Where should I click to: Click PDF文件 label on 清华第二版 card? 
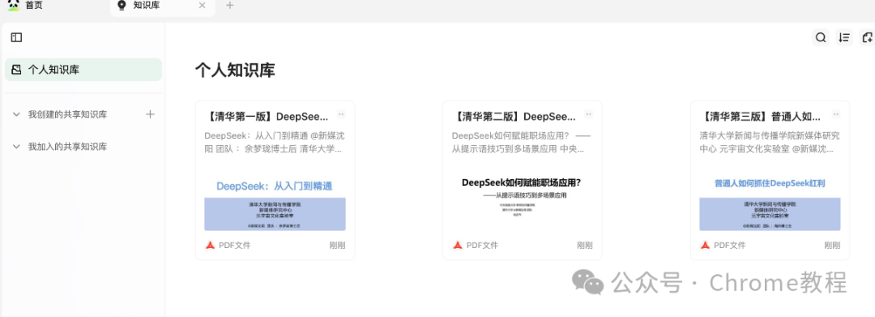483,245
